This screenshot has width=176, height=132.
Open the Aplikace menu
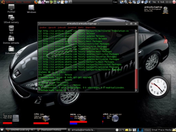tap(10, 2)
